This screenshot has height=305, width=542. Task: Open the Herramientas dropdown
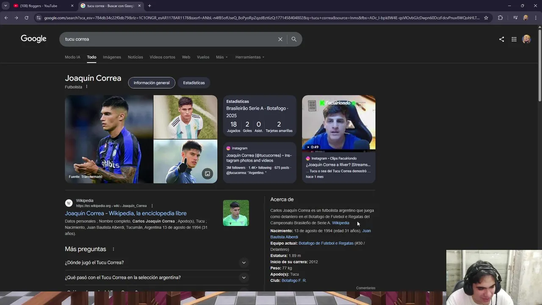point(250,57)
